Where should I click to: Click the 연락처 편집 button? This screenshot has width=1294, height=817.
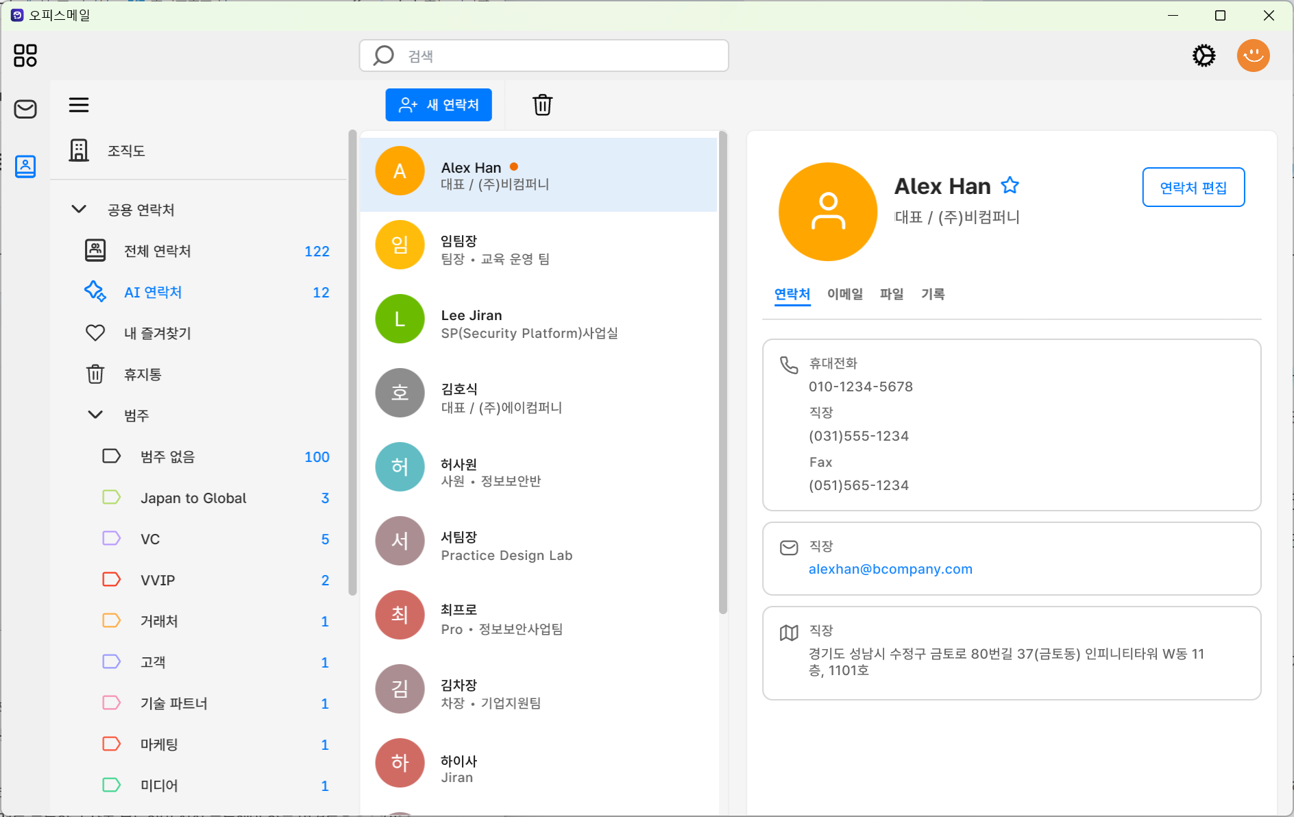pos(1193,187)
